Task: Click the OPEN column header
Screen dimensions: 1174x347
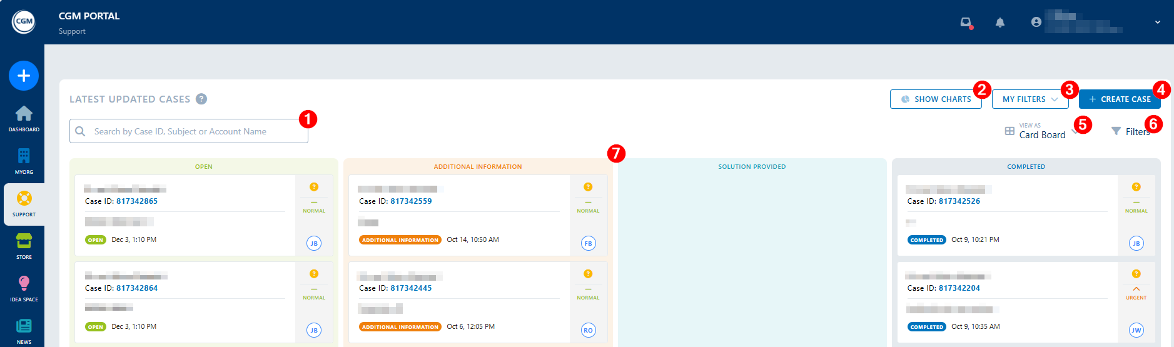Action: pyautogui.click(x=204, y=167)
